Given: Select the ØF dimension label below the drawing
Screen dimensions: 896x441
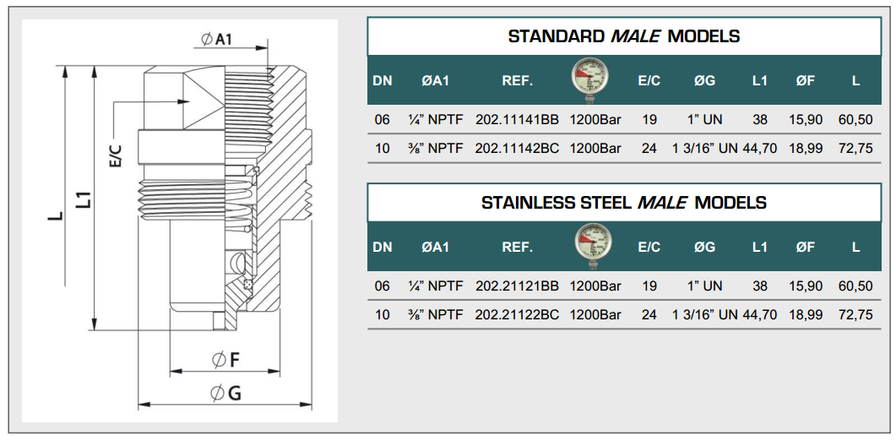Looking at the screenshot, I should [225, 360].
